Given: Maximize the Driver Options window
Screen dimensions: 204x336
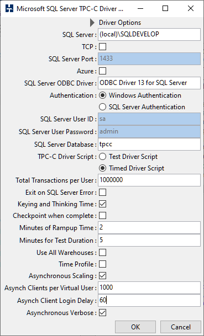Looking at the screenshot, I should point(165,9).
